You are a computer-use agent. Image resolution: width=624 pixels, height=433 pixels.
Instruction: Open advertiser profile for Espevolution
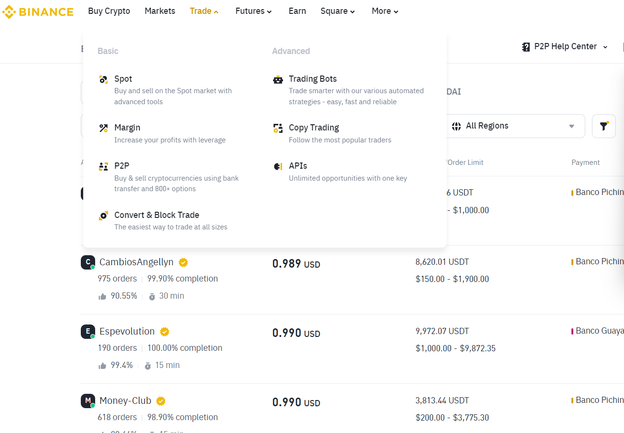tap(126, 331)
